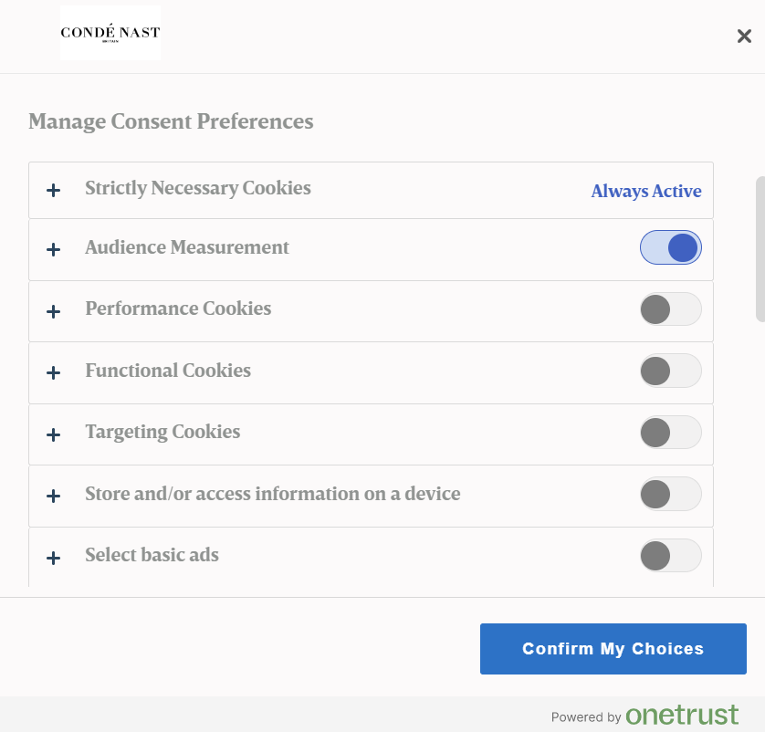
Task: Enable the Performance Cookies toggle
Action: coord(671,309)
